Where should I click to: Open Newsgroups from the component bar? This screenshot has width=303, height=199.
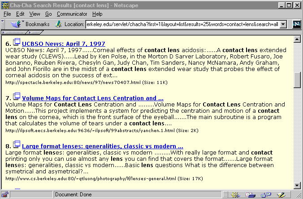coord(266,195)
